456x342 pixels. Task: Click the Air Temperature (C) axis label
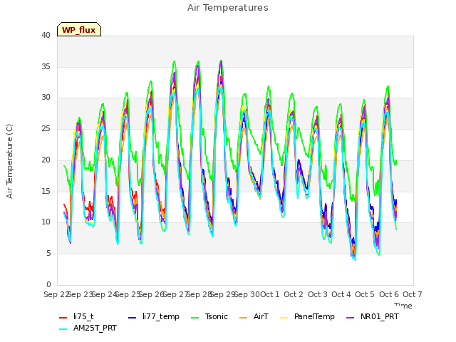tap(9, 161)
